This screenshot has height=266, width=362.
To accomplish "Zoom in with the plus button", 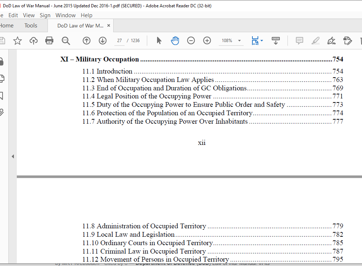I will coord(207,41).
